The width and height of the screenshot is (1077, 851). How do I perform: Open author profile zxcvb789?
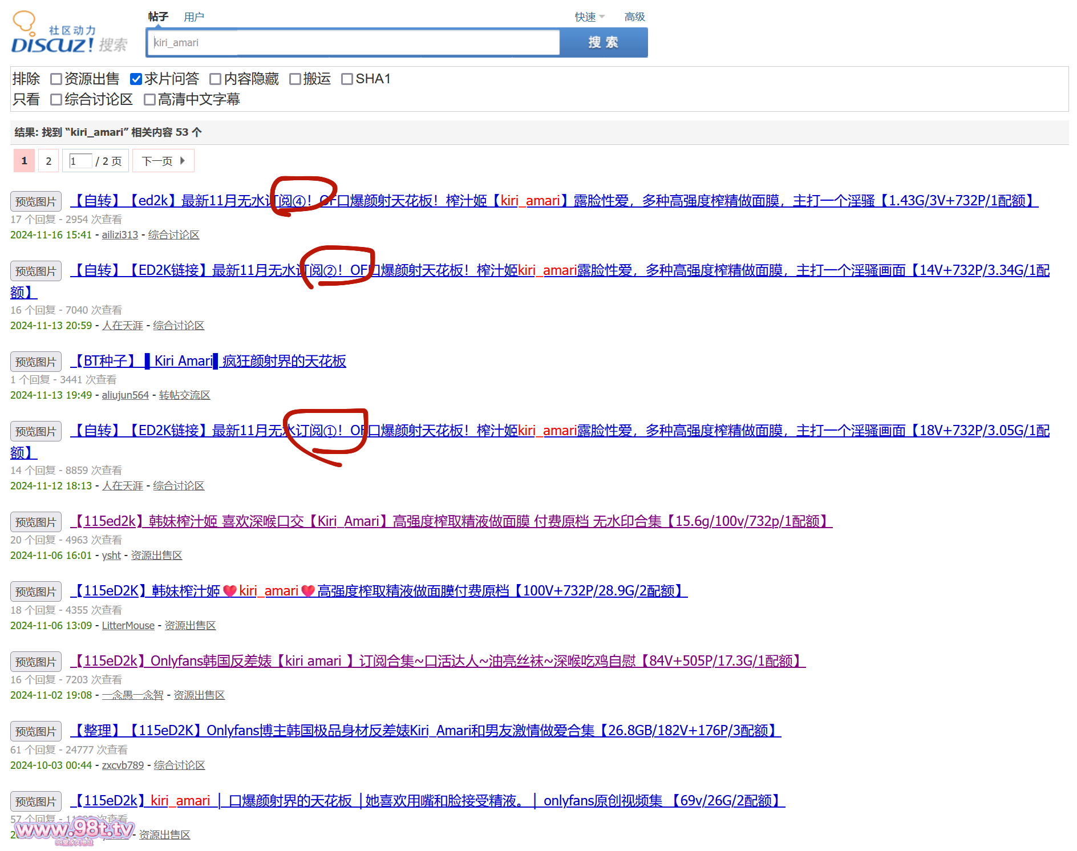(x=123, y=765)
